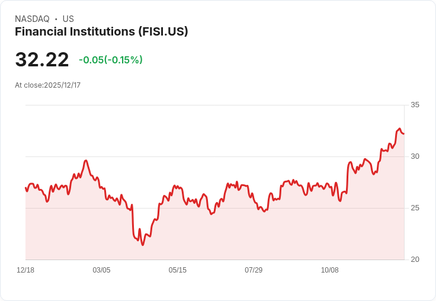This screenshot has height=301, width=436.
Task: Click the 10/08 date axis label
Action: 329,270
